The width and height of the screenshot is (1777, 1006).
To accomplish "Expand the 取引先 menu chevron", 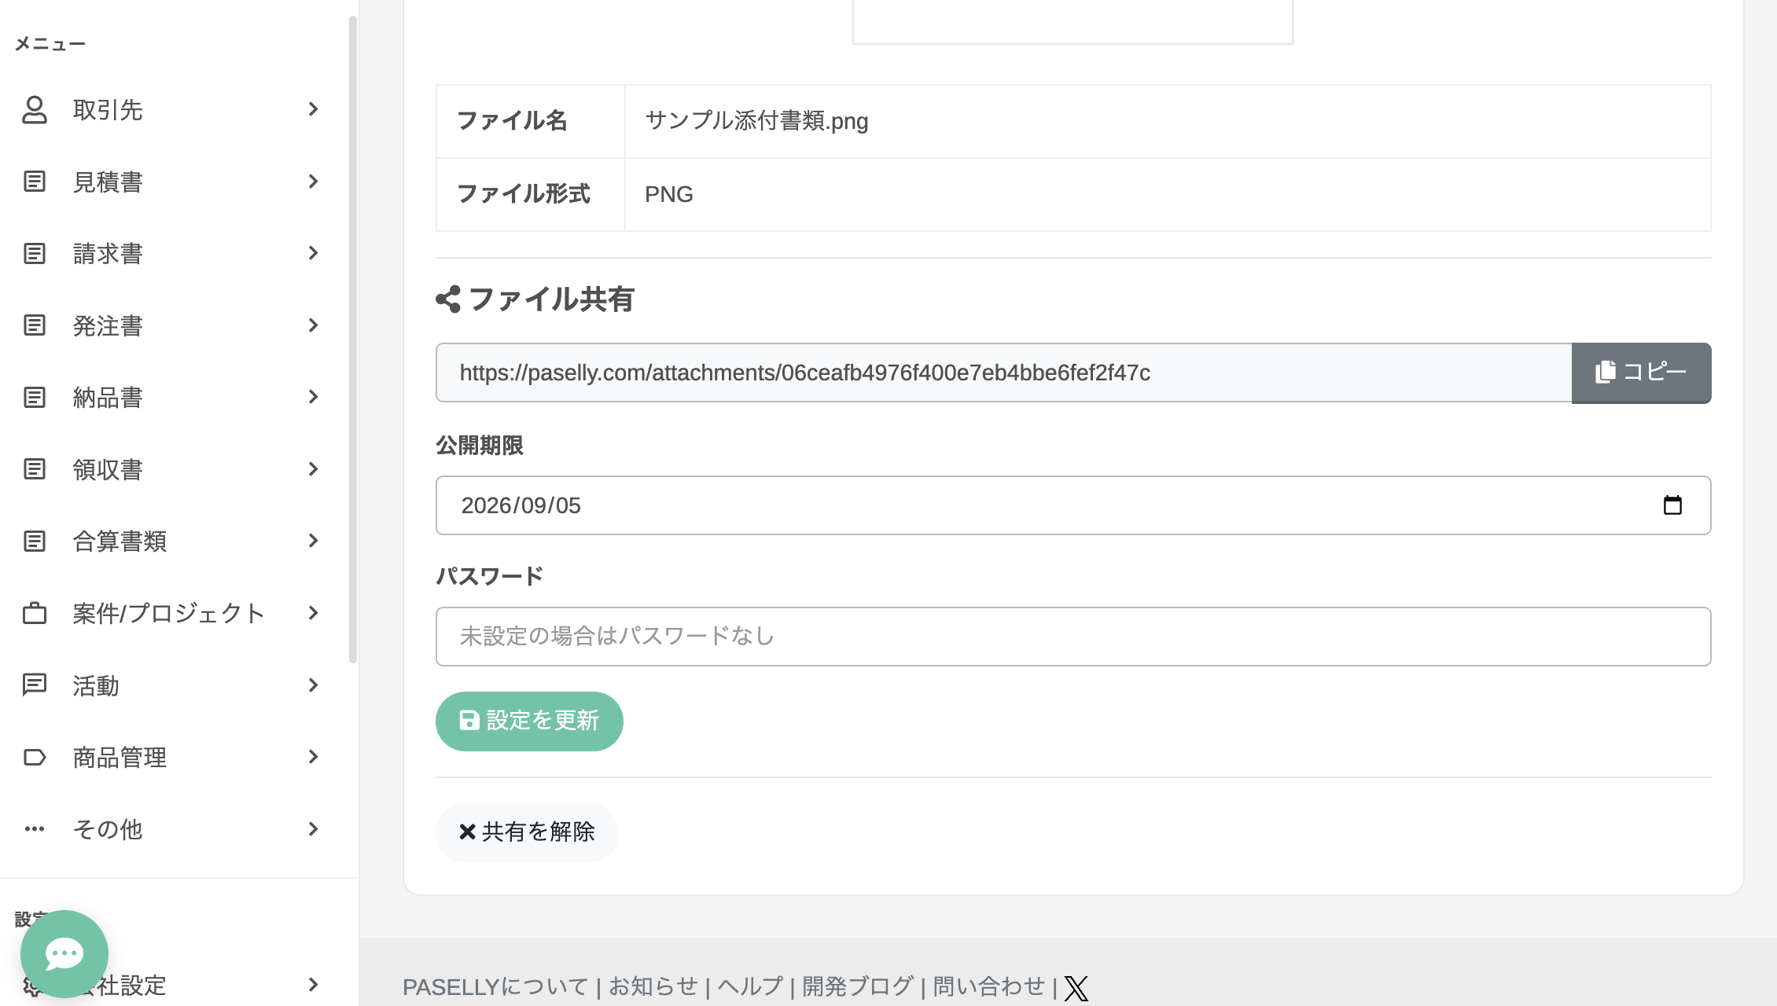I will coord(314,109).
